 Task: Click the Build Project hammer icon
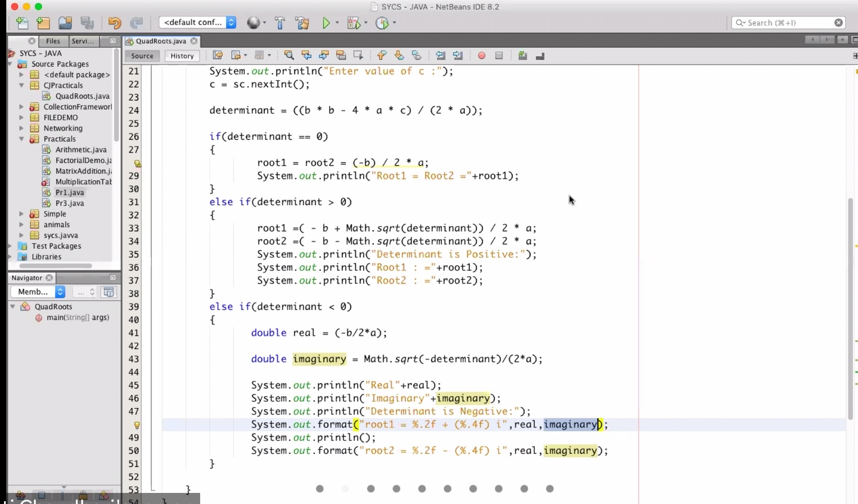click(280, 23)
